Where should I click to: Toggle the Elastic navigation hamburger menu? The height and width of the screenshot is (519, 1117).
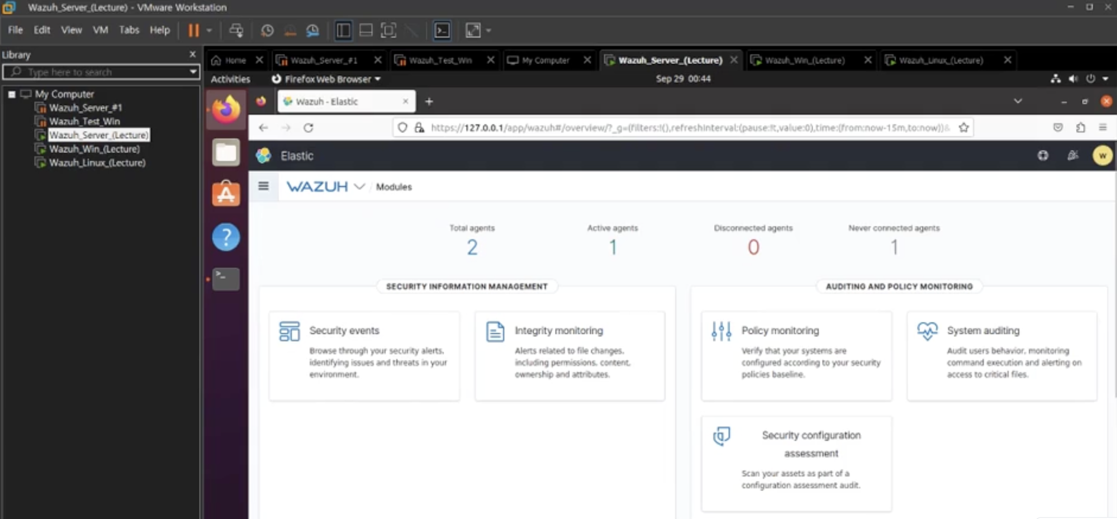pyautogui.click(x=263, y=186)
